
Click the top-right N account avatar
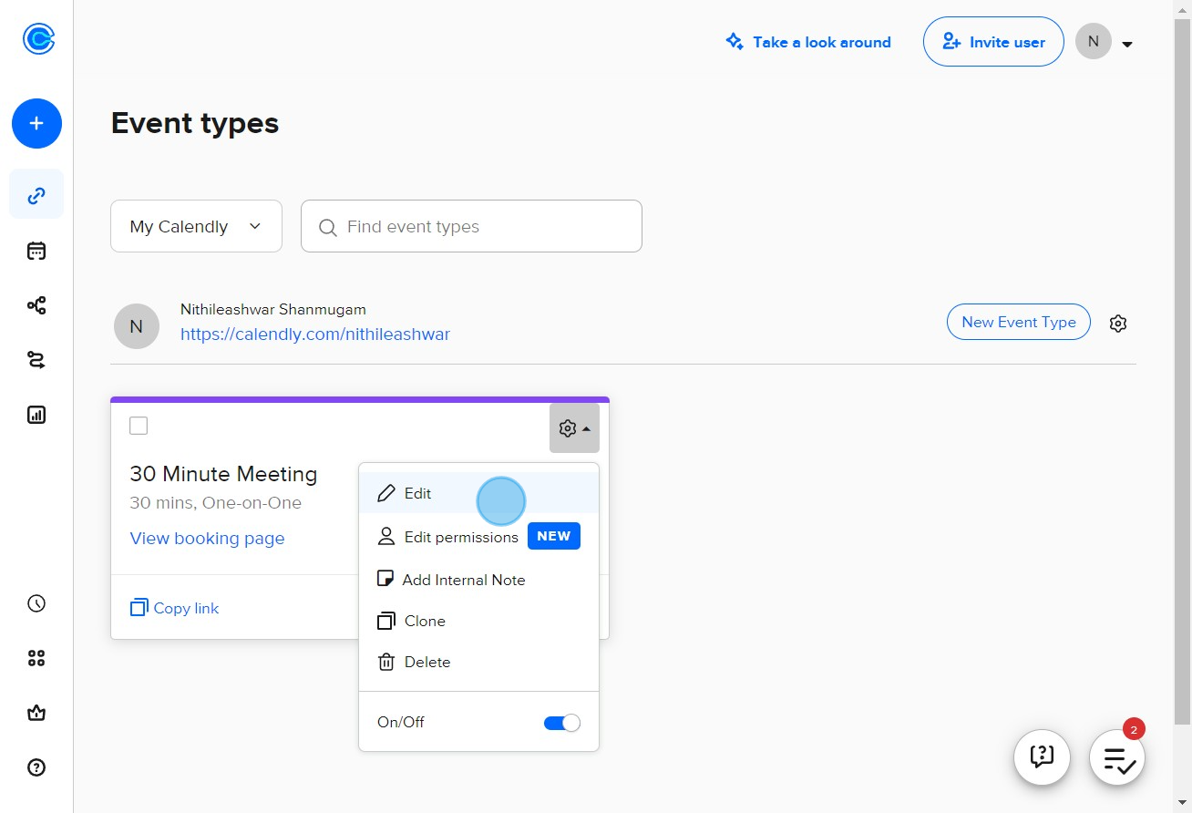coord(1094,42)
